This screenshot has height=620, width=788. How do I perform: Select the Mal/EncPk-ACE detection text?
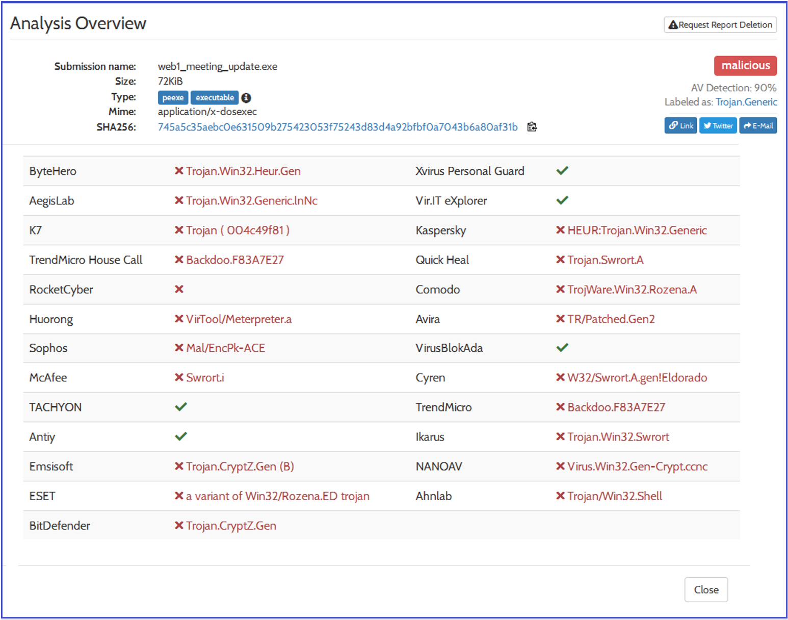[x=225, y=348]
